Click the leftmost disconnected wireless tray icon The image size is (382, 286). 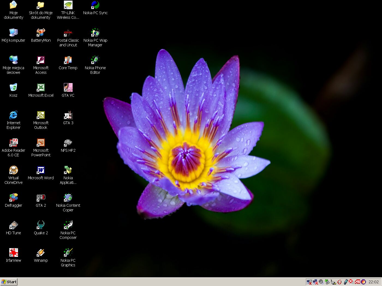pyautogui.click(x=309, y=282)
